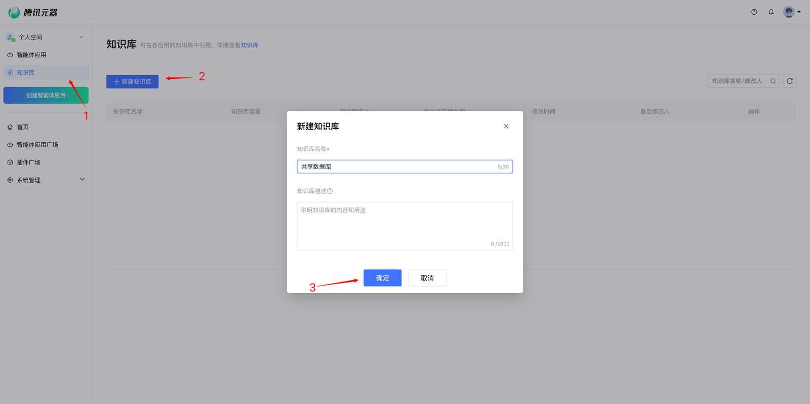Close the 新建知识库 dialog with X
The image size is (810, 404).
(x=506, y=126)
